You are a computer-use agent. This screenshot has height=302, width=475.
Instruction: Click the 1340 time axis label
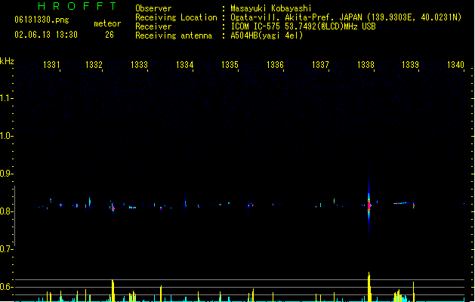click(455, 65)
